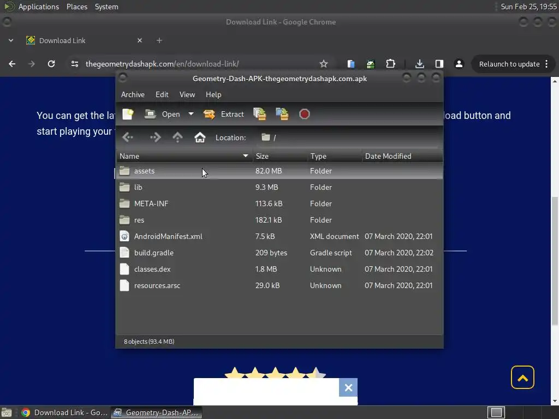Stop current operation red button
The width and height of the screenshot is (559, 419).
304,114
